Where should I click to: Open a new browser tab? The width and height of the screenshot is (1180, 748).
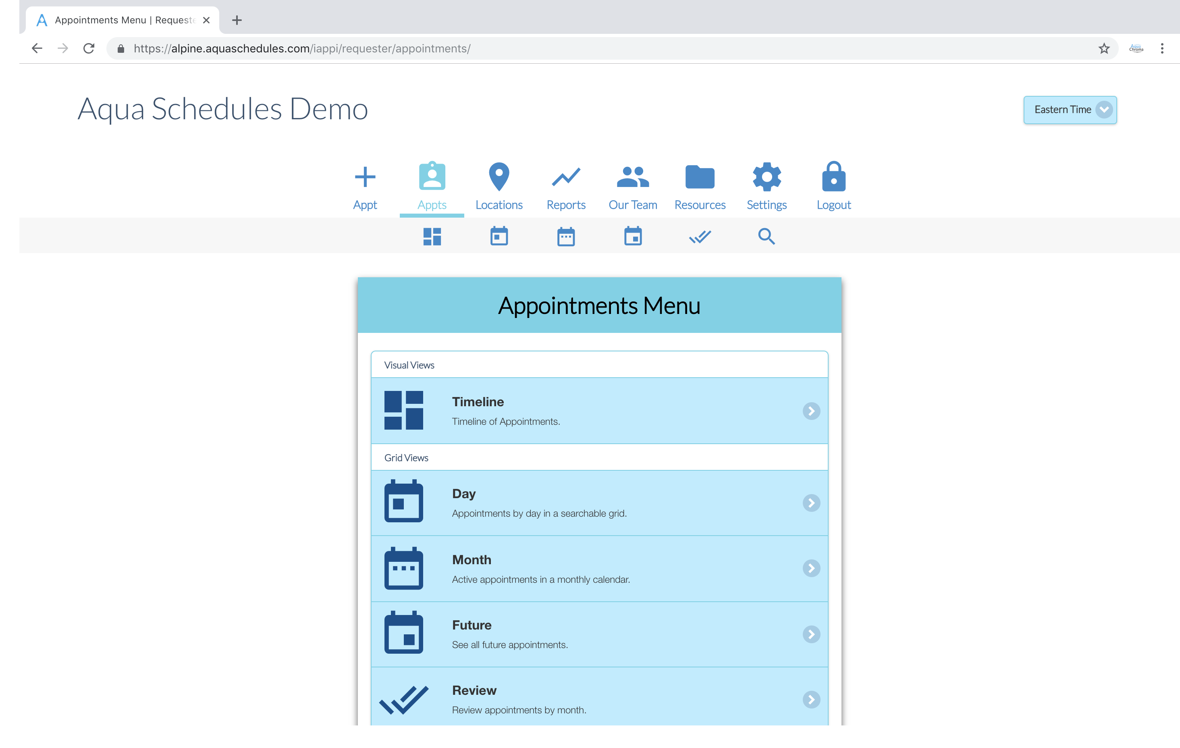[x=237, y=20]
